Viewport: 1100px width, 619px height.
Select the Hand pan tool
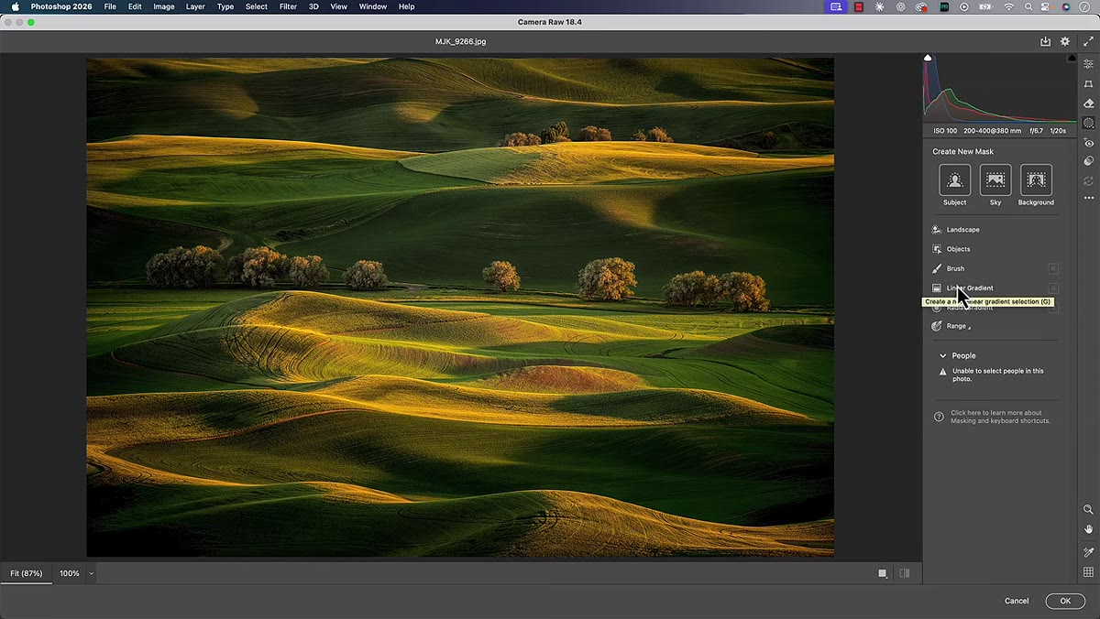point(1088,529)
